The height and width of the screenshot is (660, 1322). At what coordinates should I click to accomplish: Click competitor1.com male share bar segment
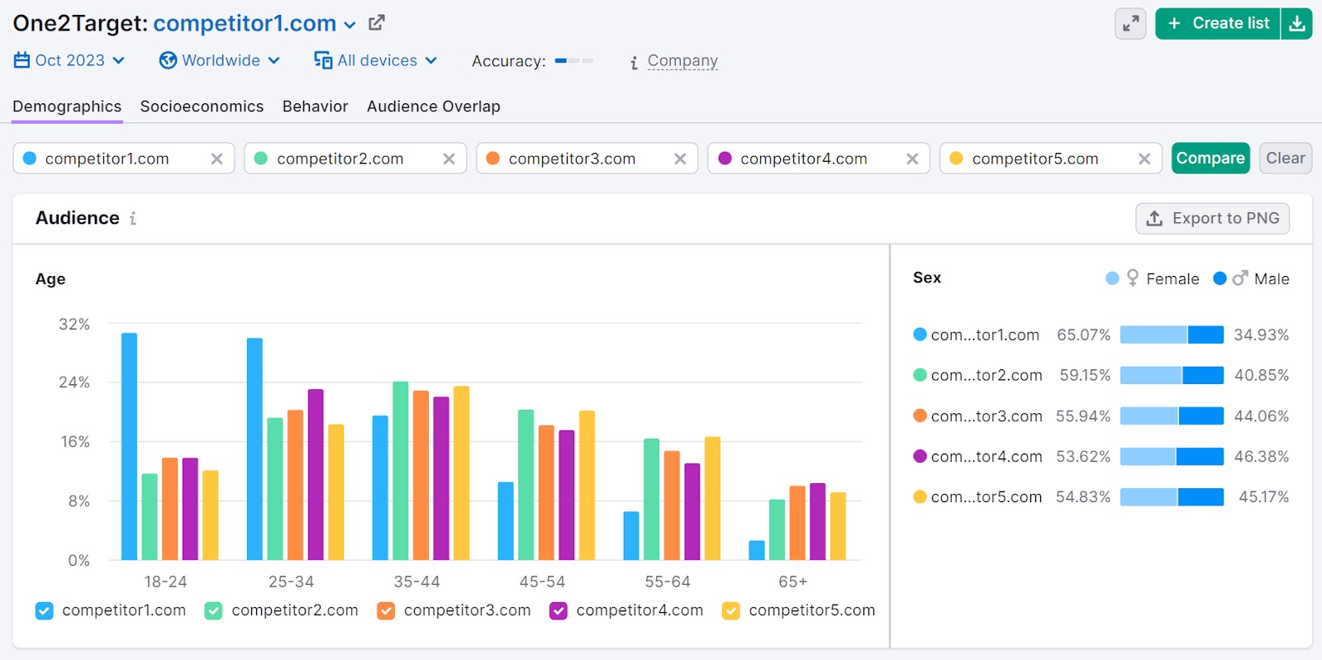(x=1205, y=335)
